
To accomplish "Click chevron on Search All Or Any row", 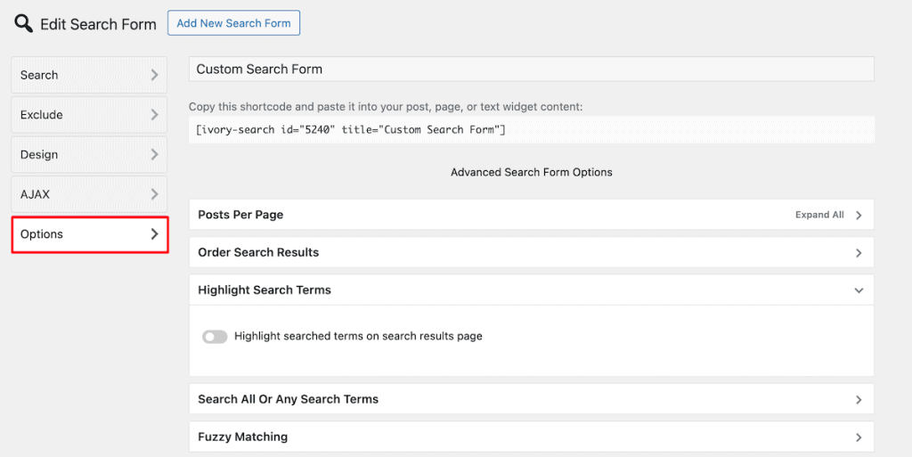I will [859, 400].
